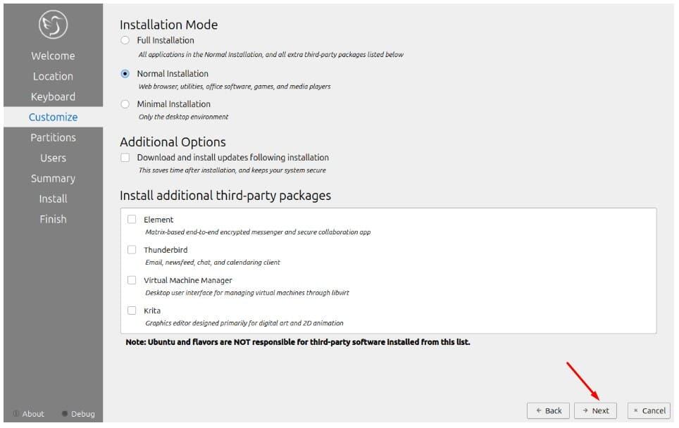Cancel the installer

(649, 410)
